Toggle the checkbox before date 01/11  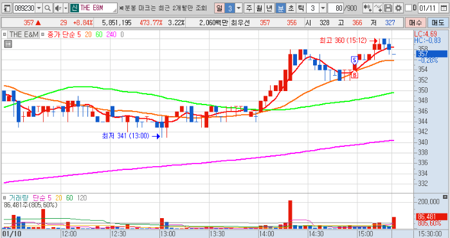(408, 8)
